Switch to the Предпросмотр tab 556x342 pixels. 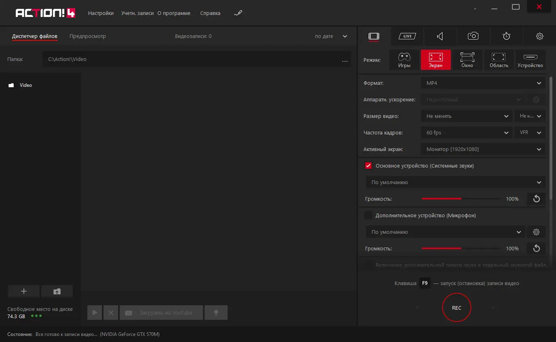click(88, 36)
